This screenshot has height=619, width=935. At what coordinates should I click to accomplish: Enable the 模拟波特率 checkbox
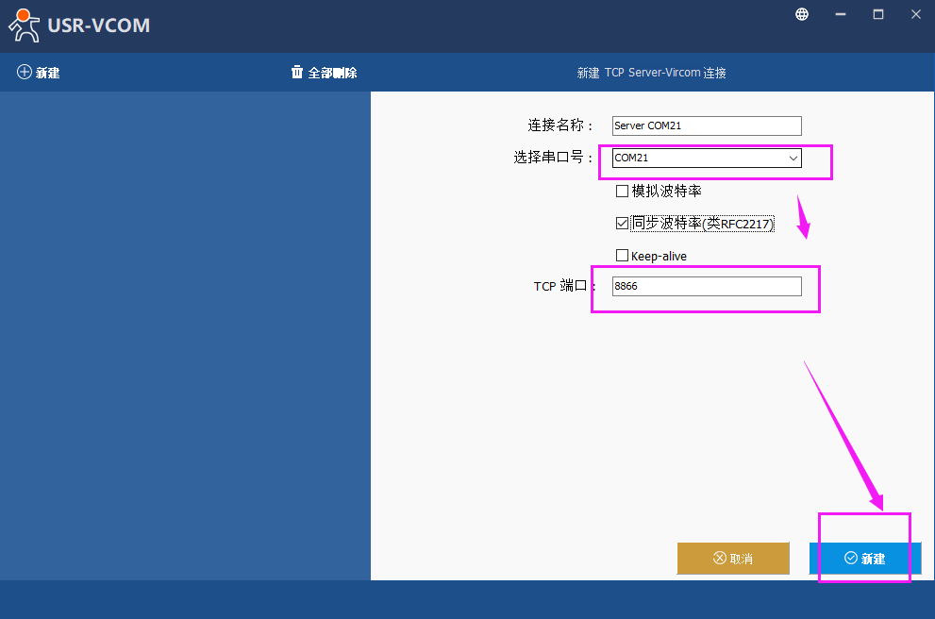[x=622, y=192]
